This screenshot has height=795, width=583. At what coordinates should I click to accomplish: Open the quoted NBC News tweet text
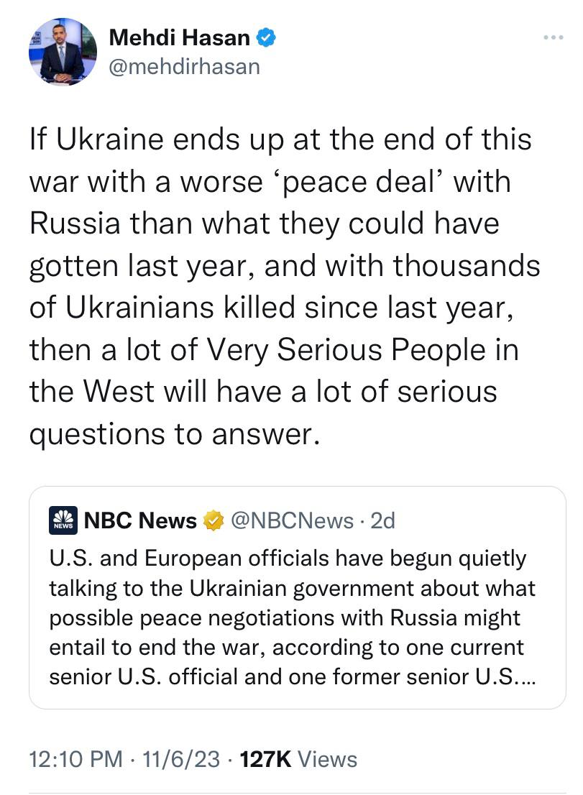click(288, 617)
